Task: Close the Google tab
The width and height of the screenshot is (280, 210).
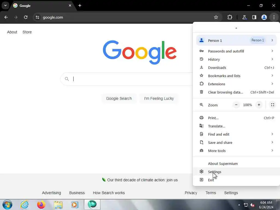Action: click(70, 5)
